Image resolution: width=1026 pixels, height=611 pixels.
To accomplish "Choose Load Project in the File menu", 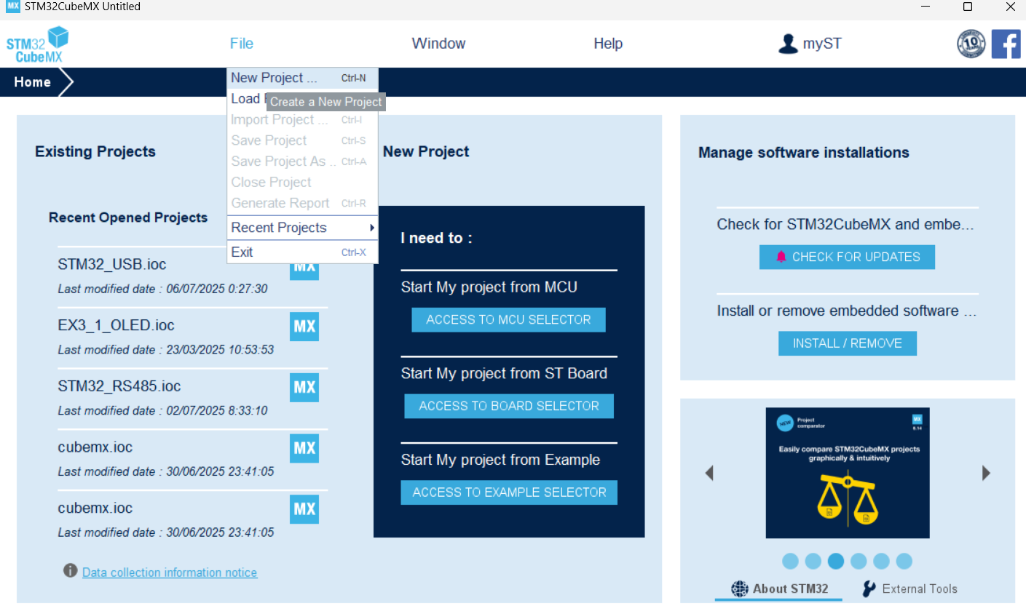I will 303,99.
